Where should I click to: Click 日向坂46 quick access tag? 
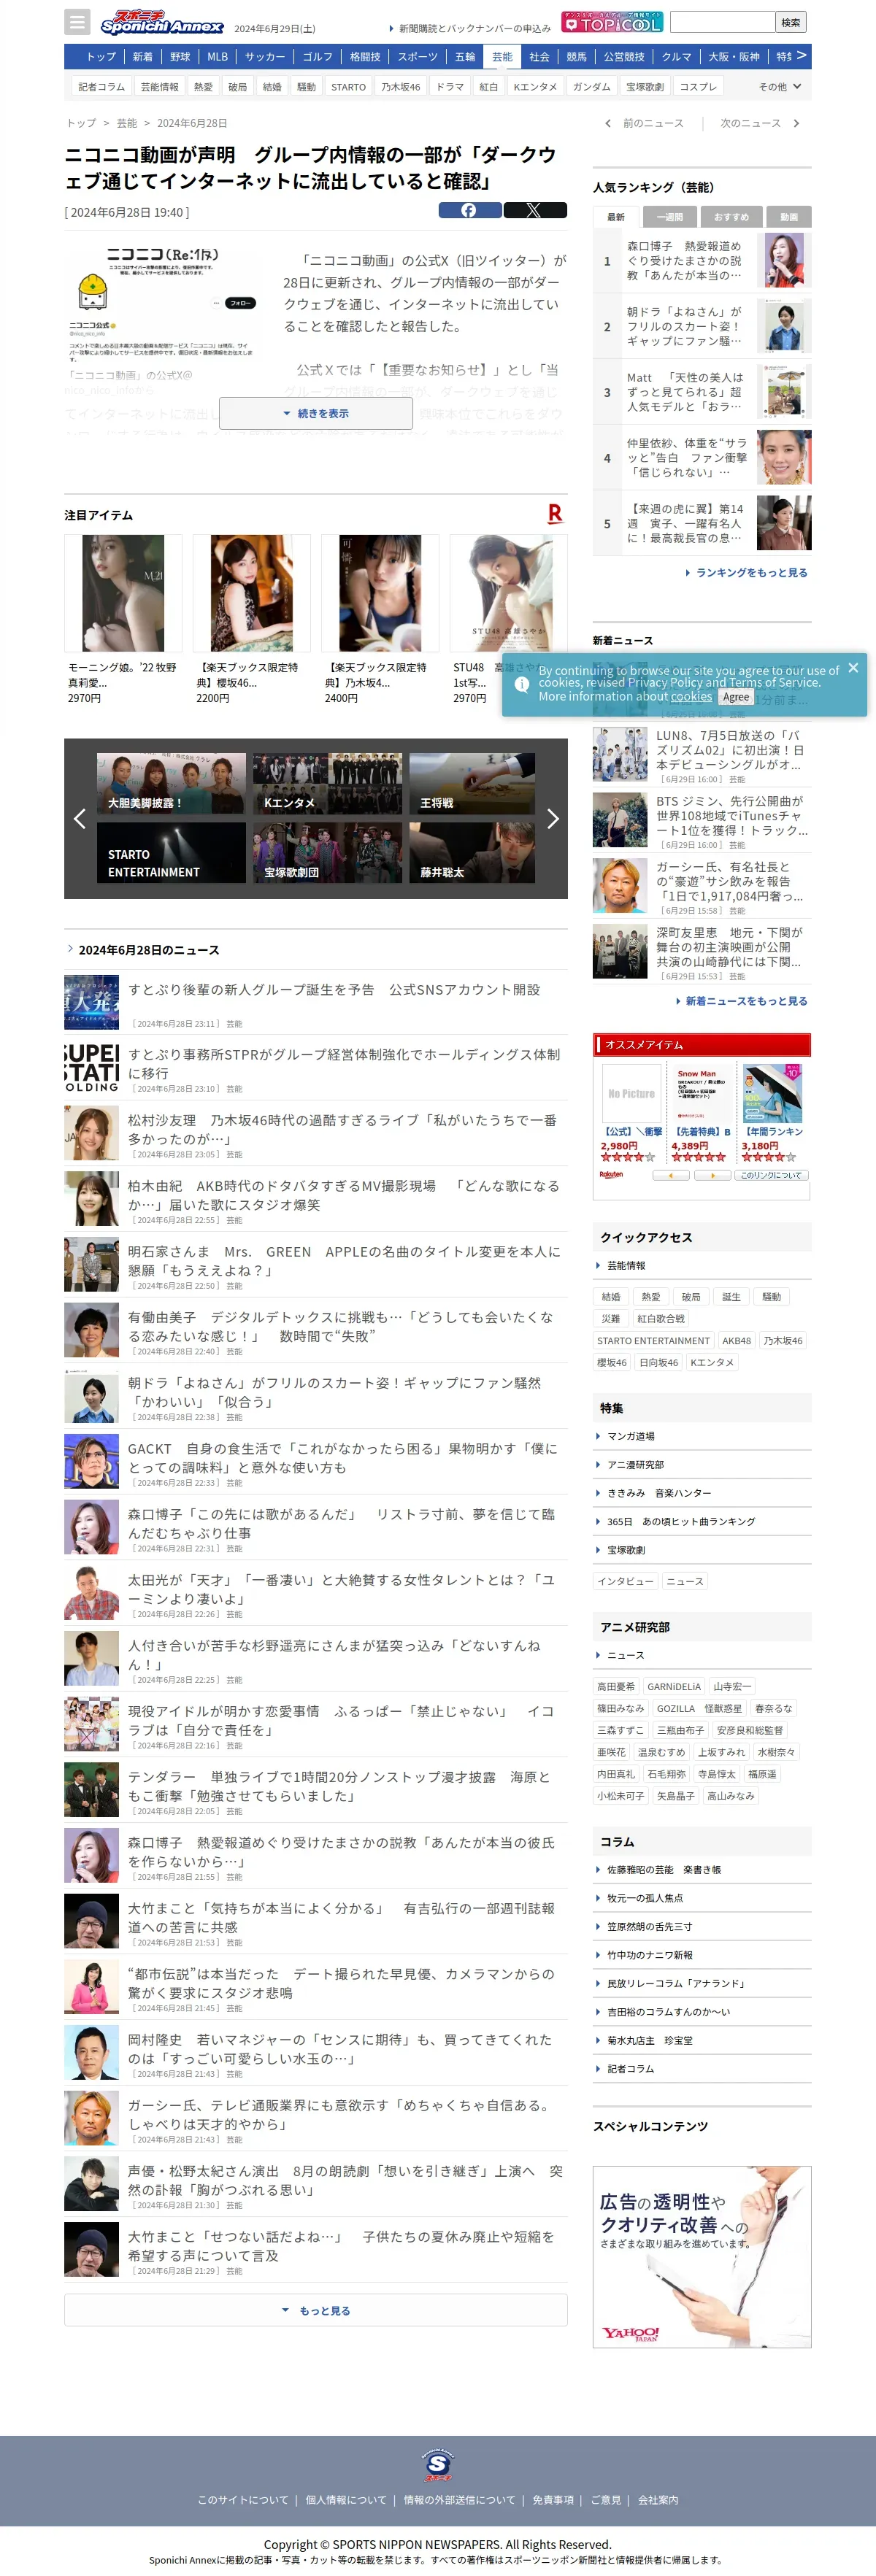tap(658, 1363)
